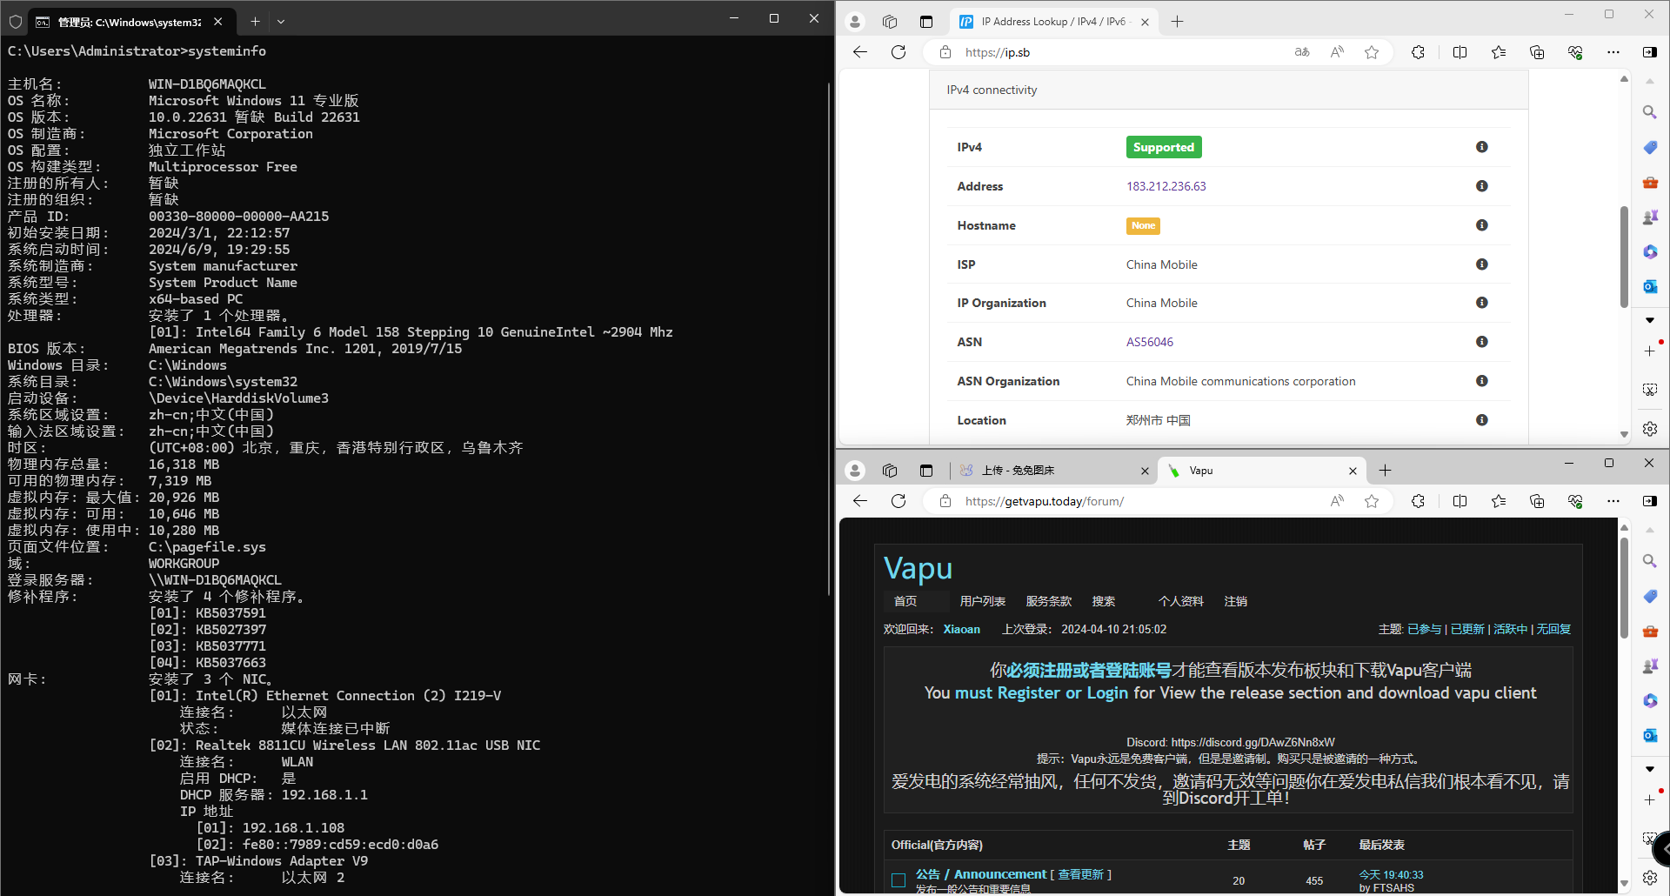The width and height of the screenshot is (1670, 896).
Task: Open the tab actions menu in the Vapu window
Action: (926, 471)
